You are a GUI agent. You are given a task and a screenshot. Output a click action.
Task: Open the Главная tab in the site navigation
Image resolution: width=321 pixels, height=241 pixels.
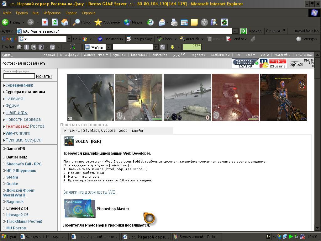[x=48, y=55]
